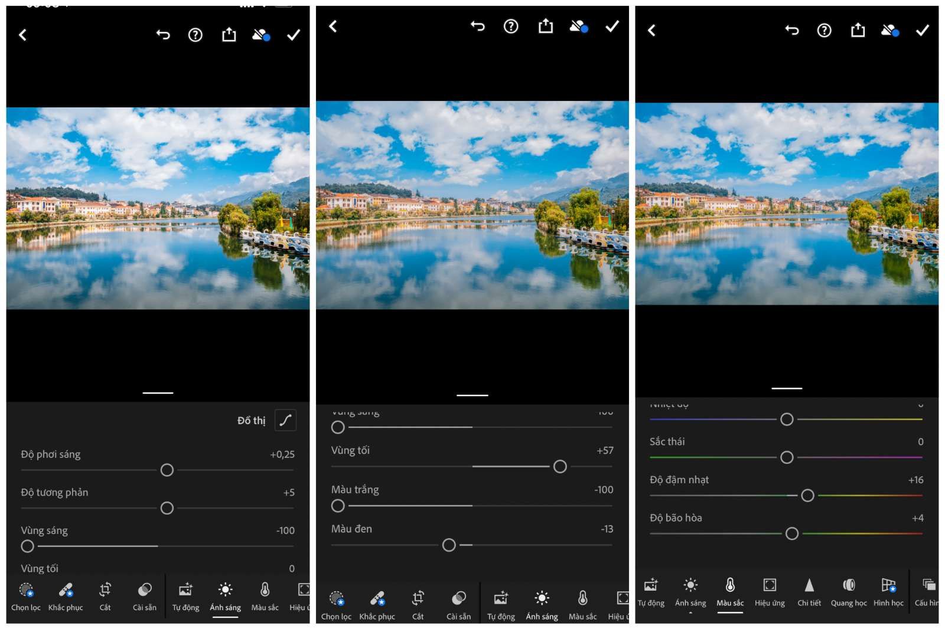This screenshot has width=945, height=629.
Task: Apply Tự động in middle panel
Action: pyautogui.click(x=501, y=605)
